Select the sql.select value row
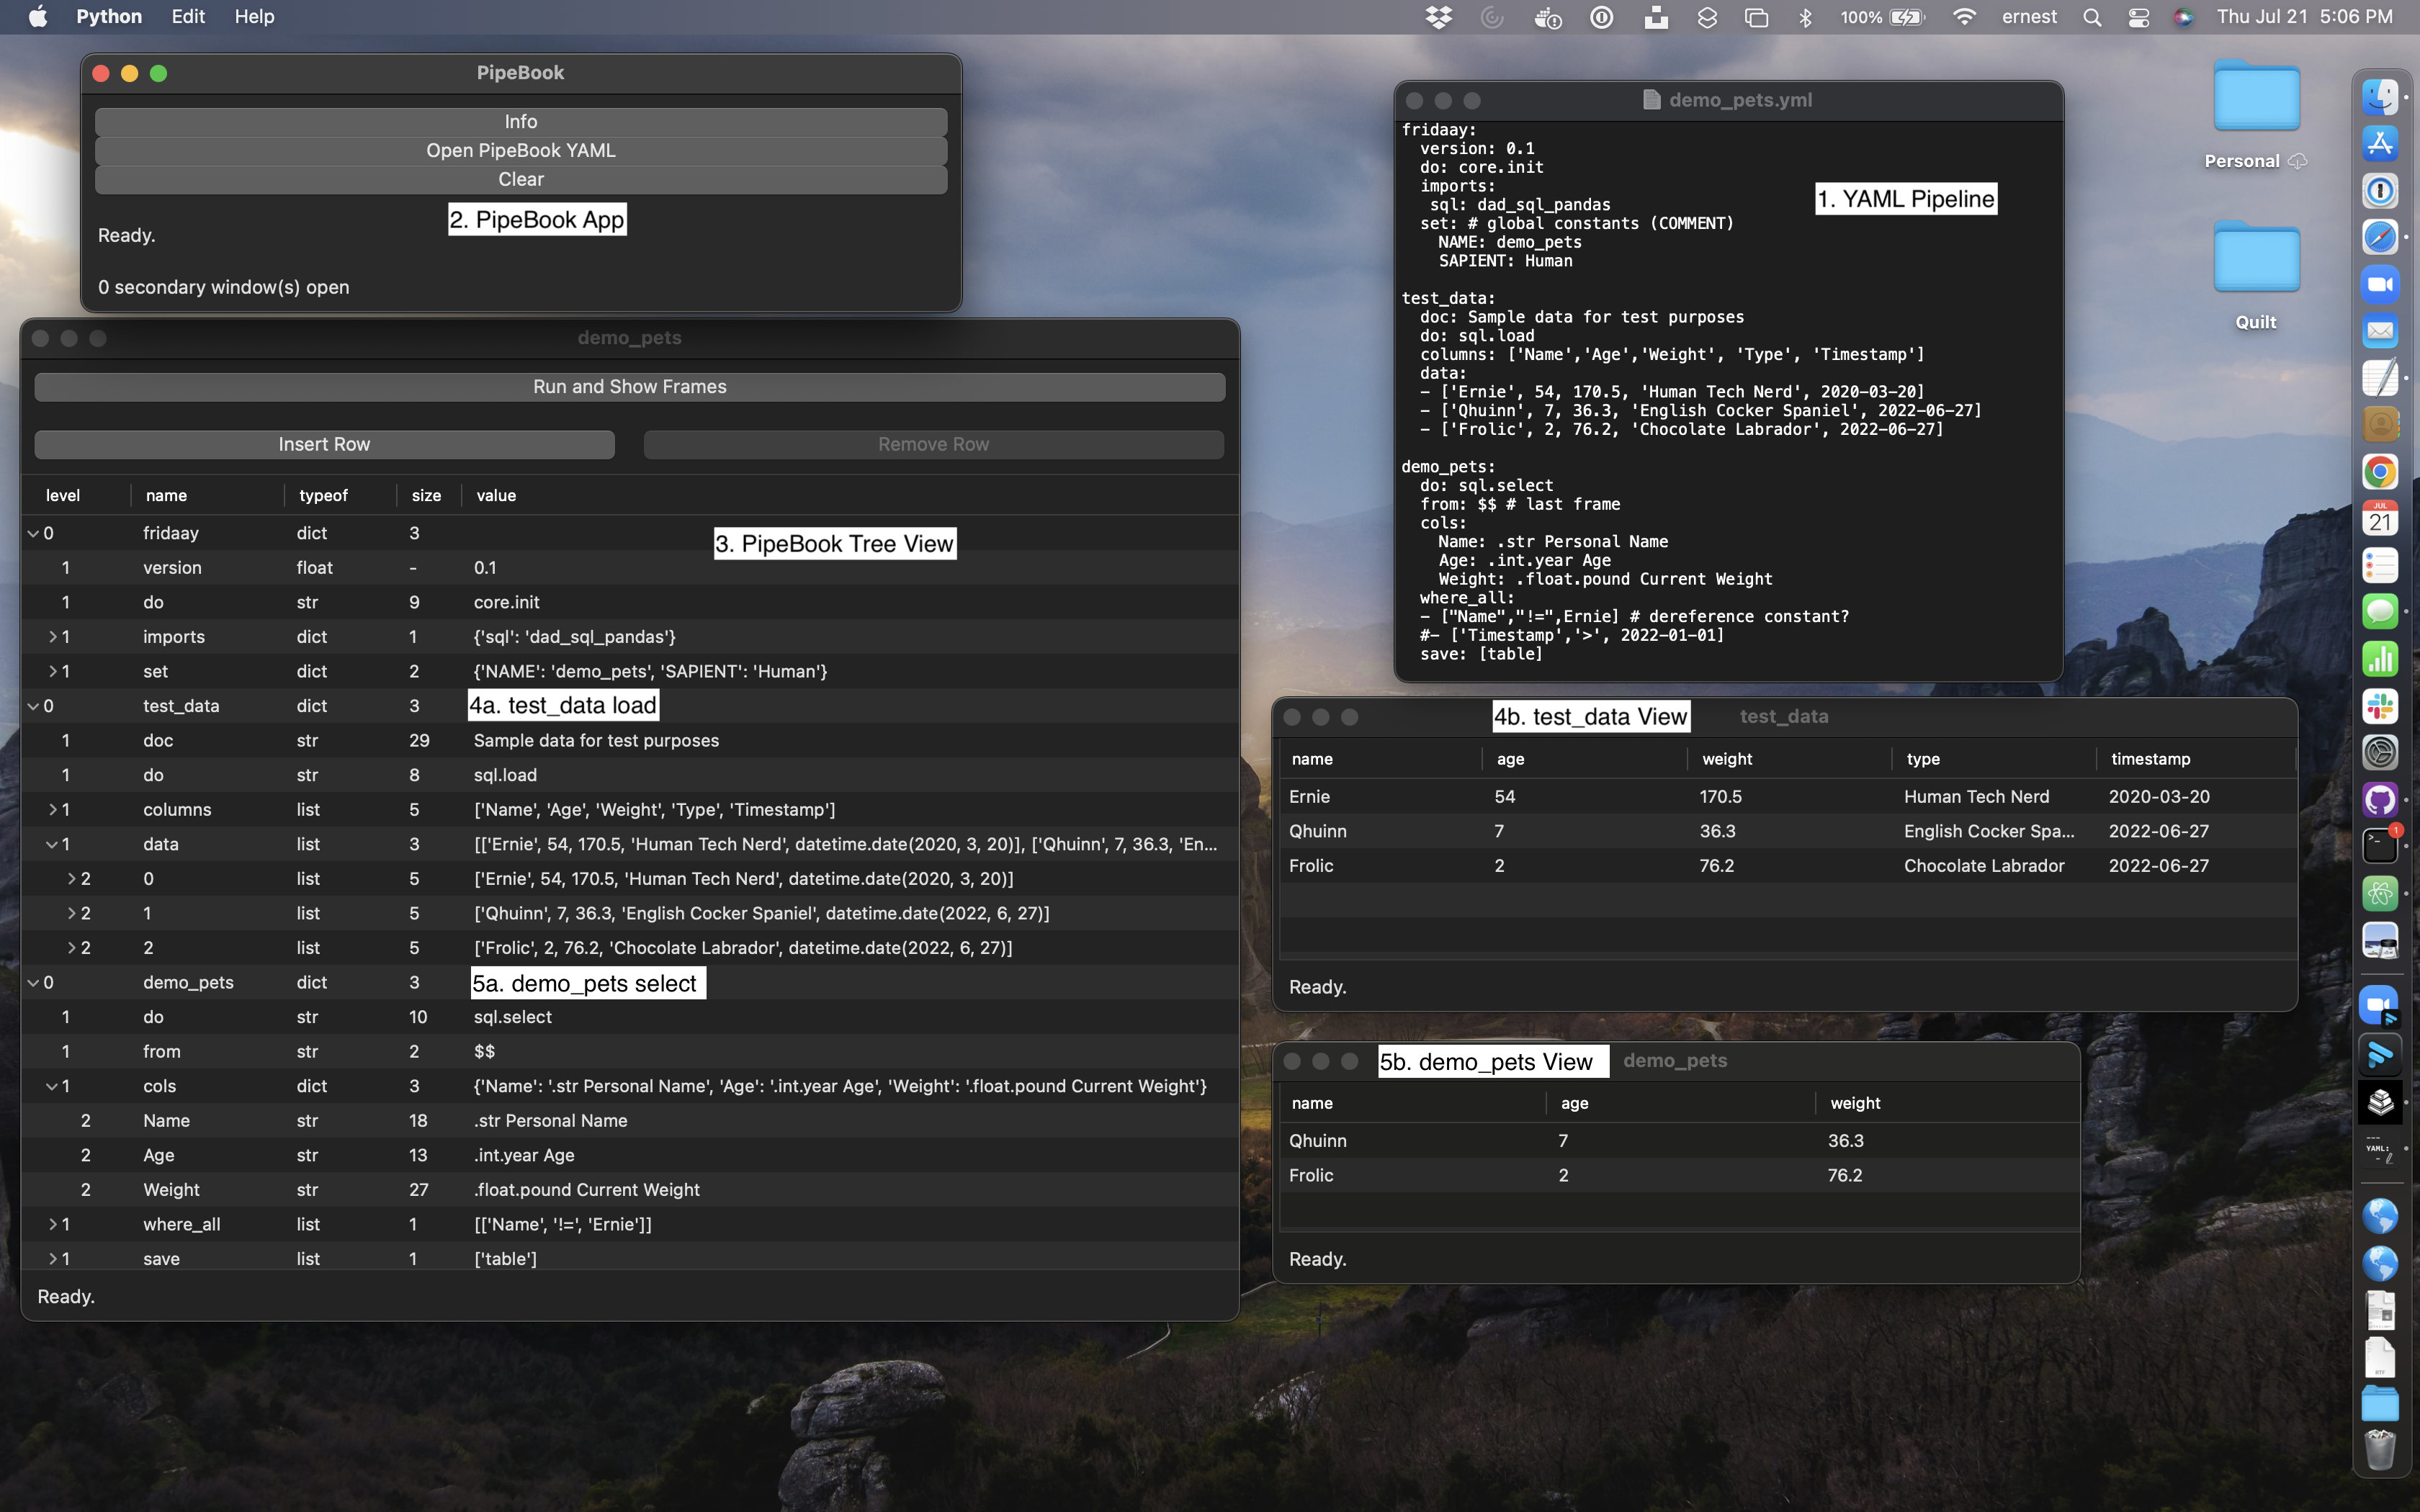The image size is (2420, 1512). (513, 1017)
